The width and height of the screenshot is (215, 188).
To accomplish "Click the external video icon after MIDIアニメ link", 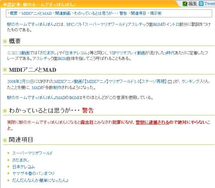I will (x=170, y=82).
